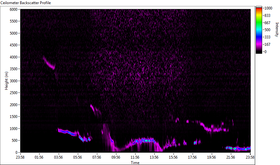Select the Height (m) axis label
Viewport: 280px width, 165px height.
pos(6,81)
